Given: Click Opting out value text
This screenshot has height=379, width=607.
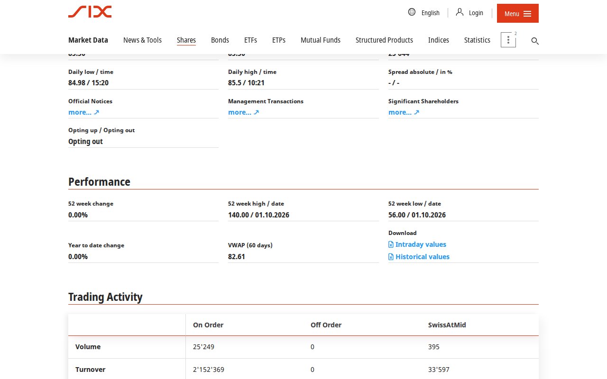Looking at the screenshot, I should (85, 142).
